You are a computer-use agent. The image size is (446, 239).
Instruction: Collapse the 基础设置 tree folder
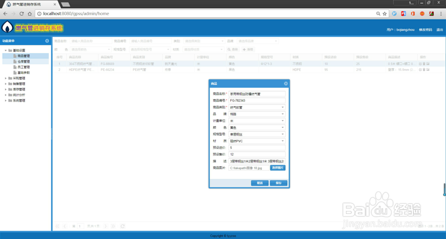6,50
